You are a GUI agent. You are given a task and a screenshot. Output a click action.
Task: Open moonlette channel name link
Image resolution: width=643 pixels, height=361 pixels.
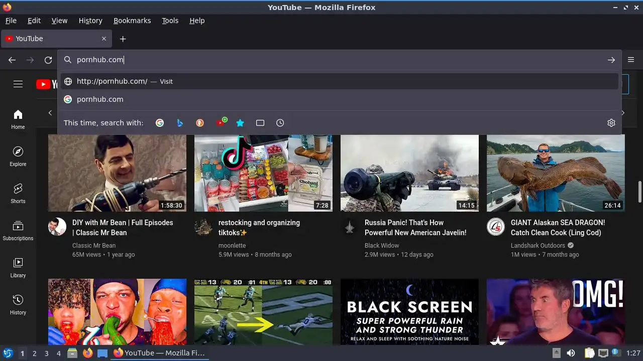[232, 246]
